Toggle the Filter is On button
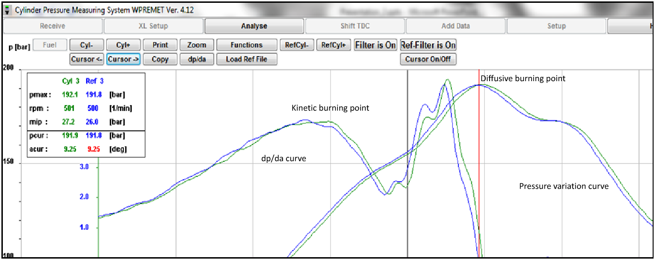 tap(375, 45)
